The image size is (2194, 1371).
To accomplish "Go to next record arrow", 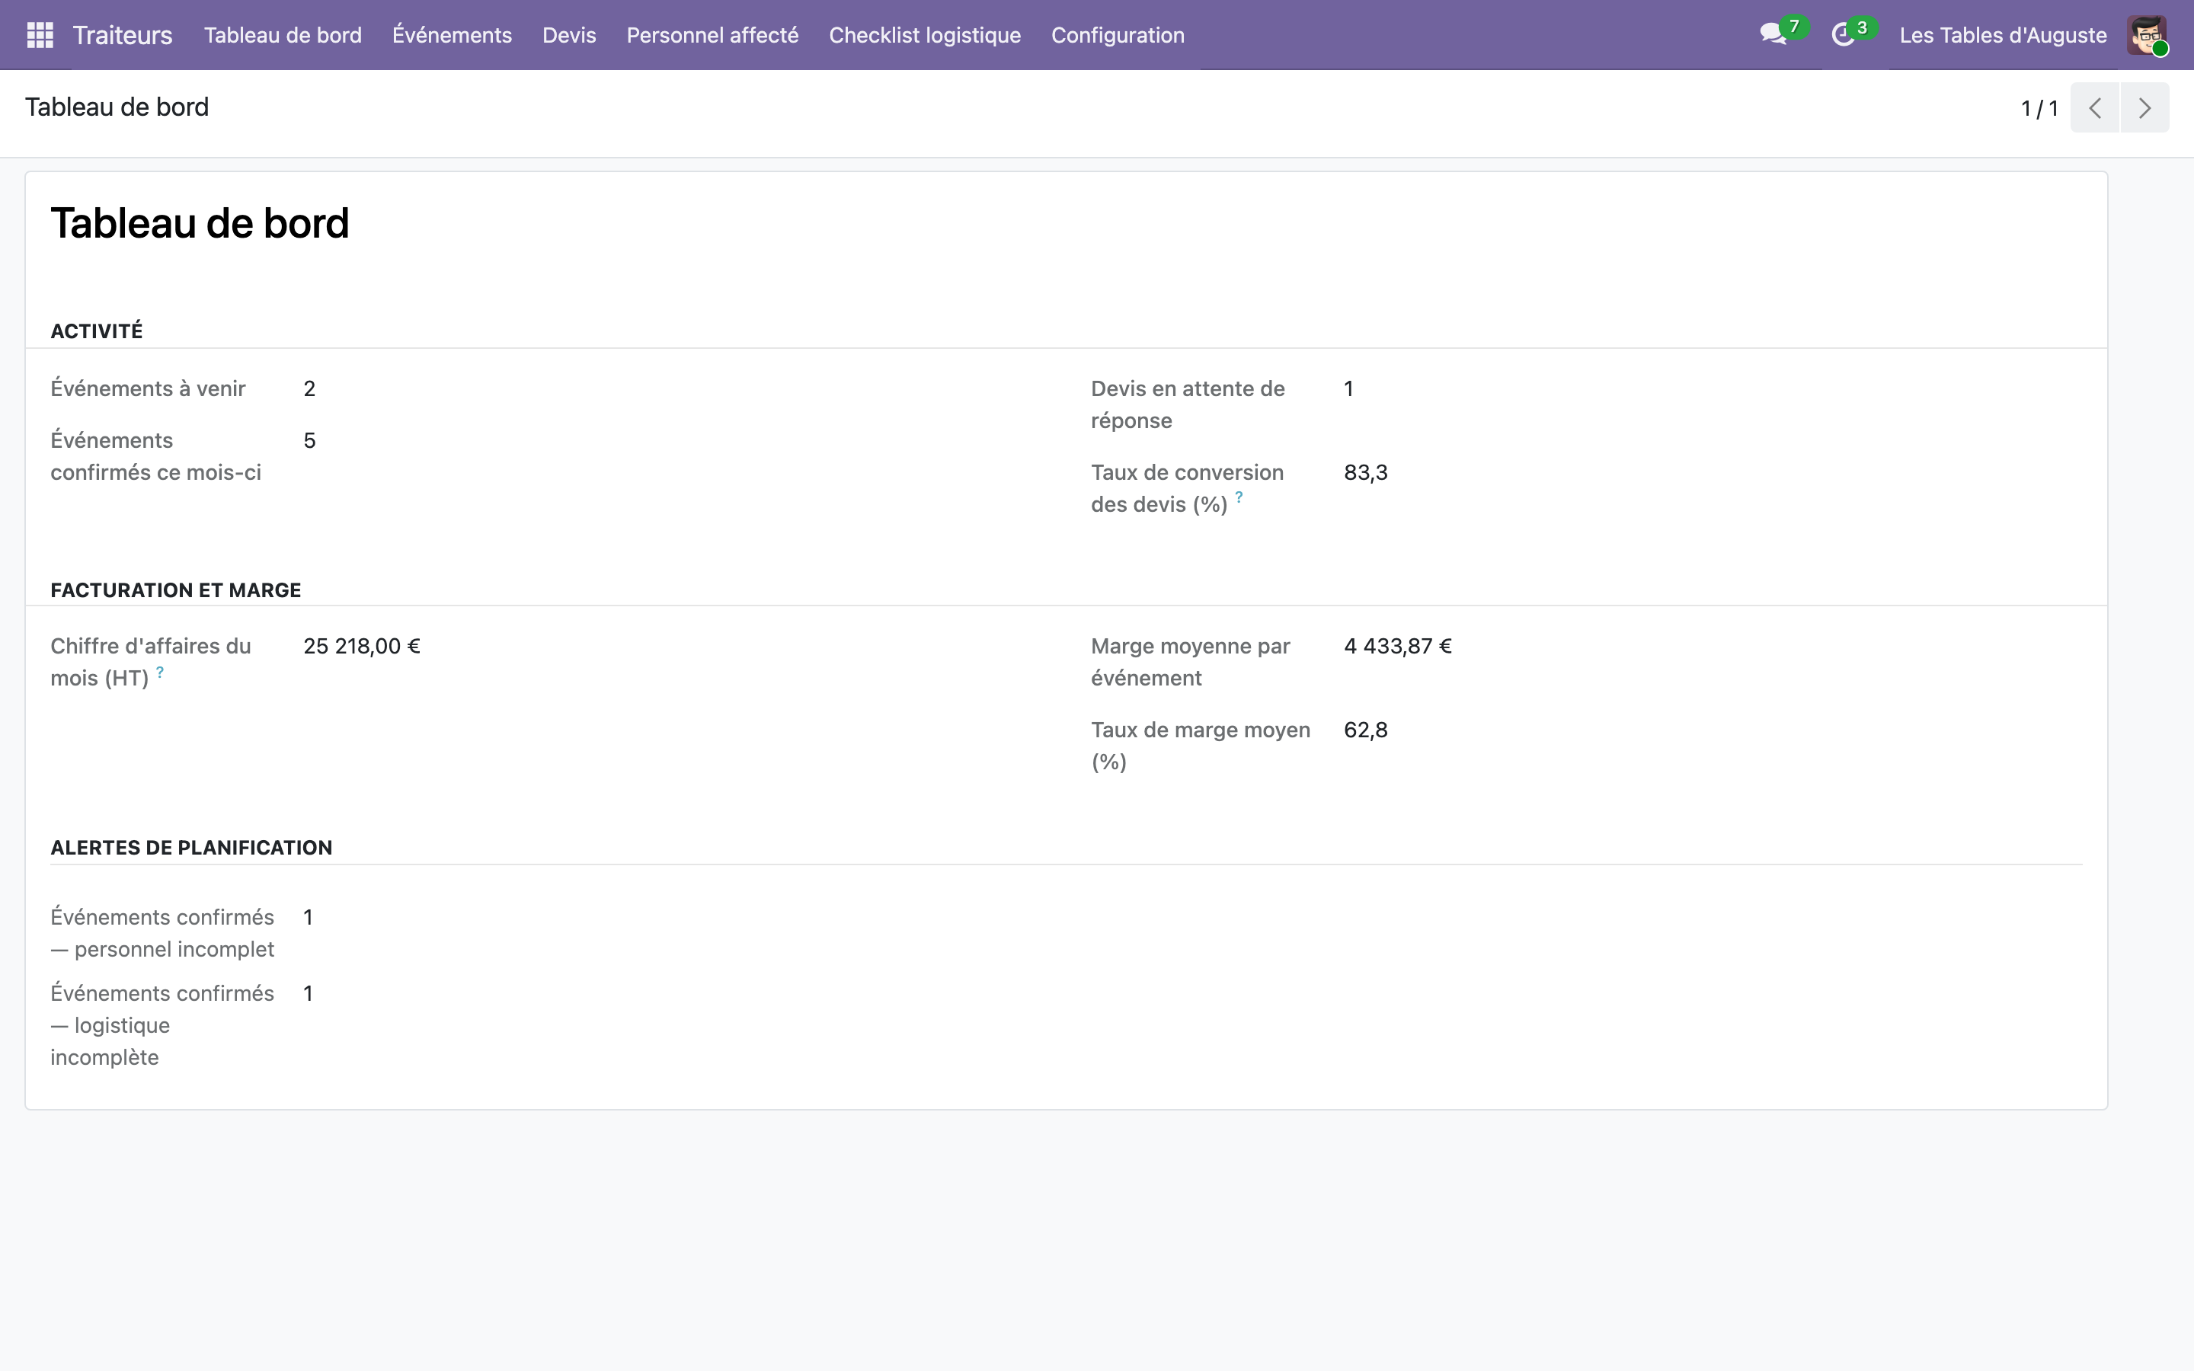I will point(2144,108).
